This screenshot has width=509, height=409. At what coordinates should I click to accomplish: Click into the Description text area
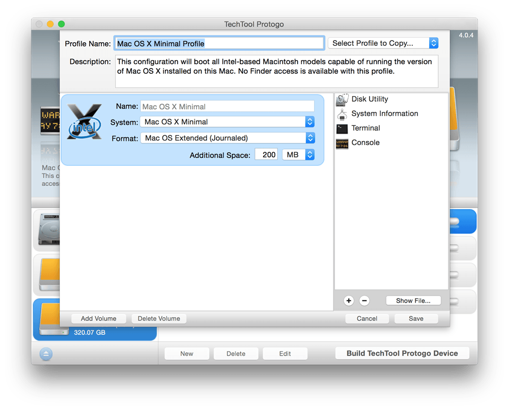point(276,71)
